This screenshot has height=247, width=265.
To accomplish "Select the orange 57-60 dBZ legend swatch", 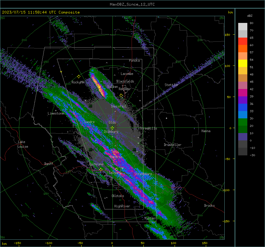I will 243,49.
